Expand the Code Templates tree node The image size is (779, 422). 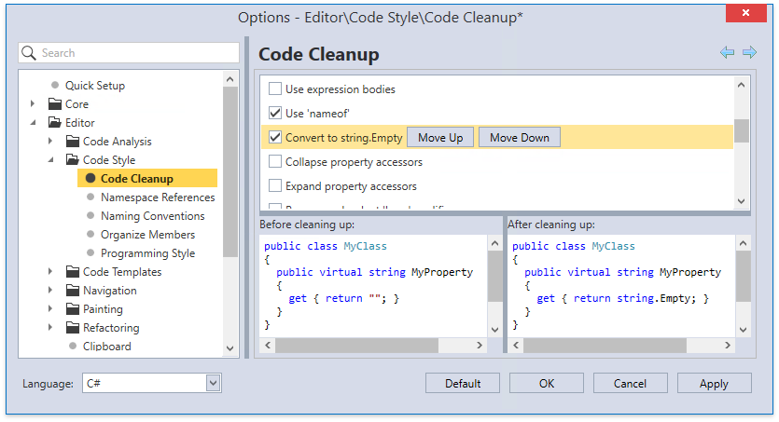coord(50,272)
